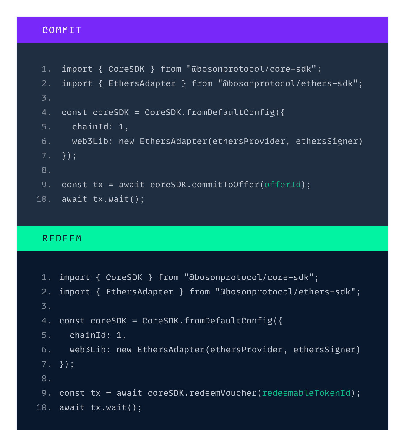Click chainId line in REDEEM block
Image resolution: width=405 pixels, height=430 pixels.
(x=98, y=335)
